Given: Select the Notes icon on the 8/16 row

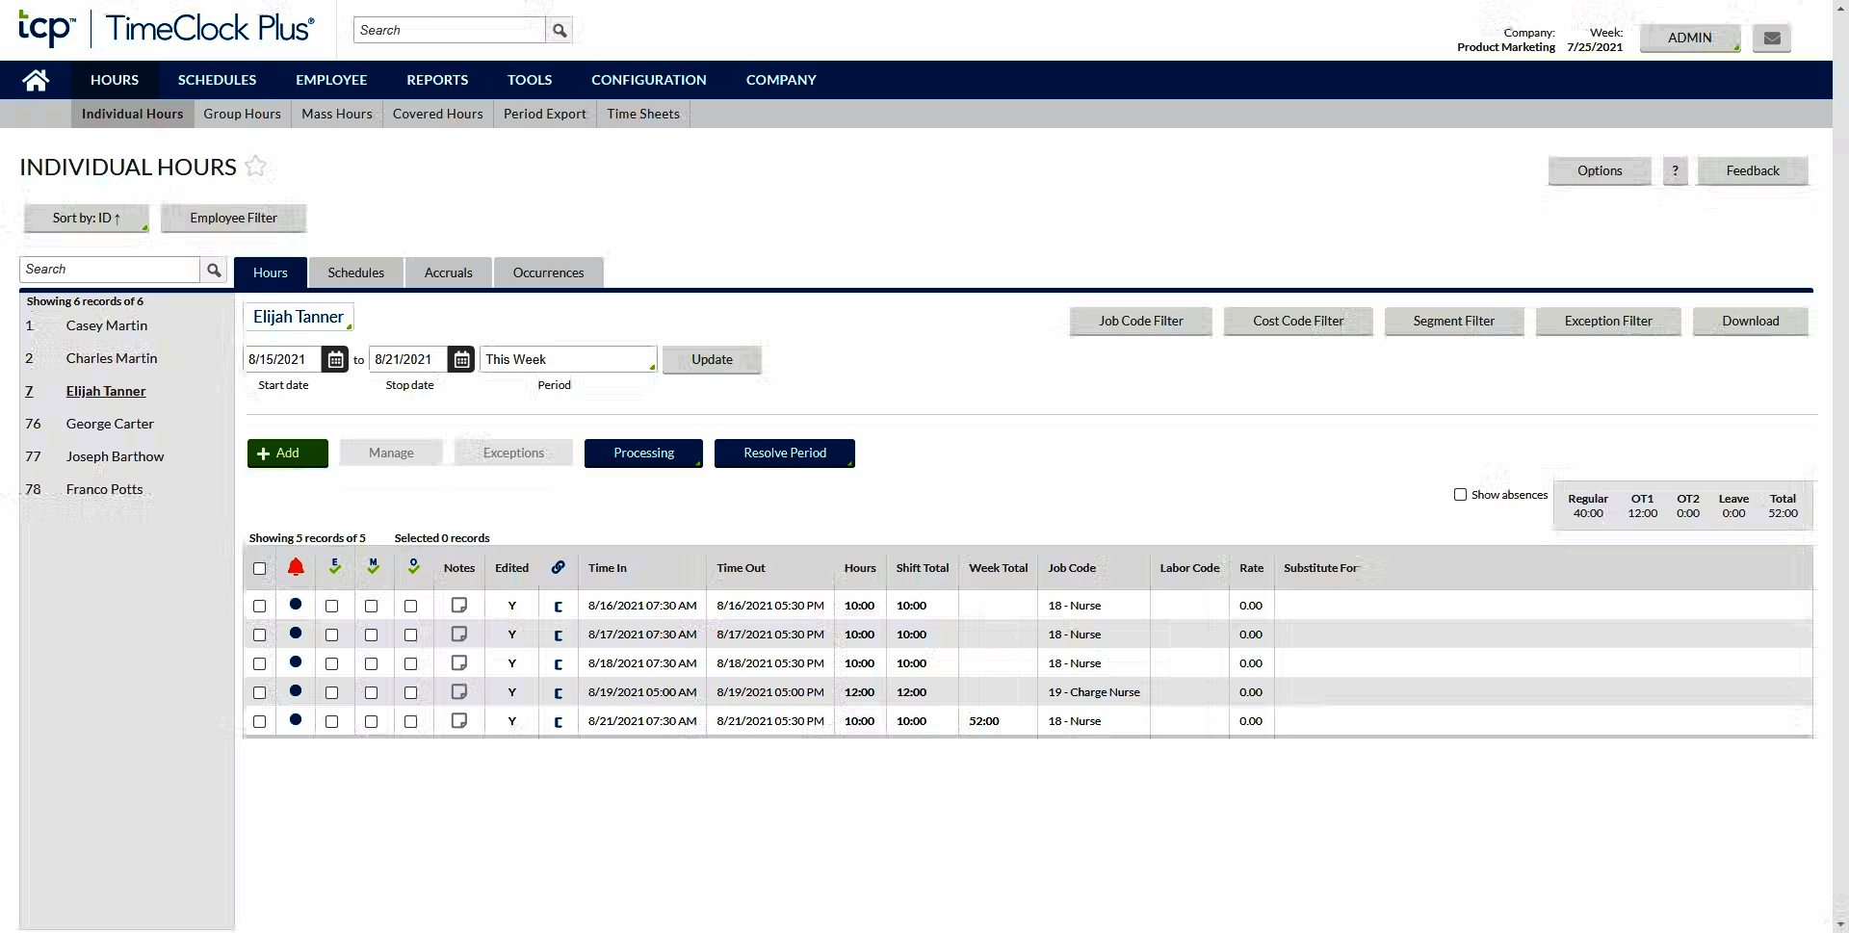Looking at the screenshot, I should (x=459, y=605).
